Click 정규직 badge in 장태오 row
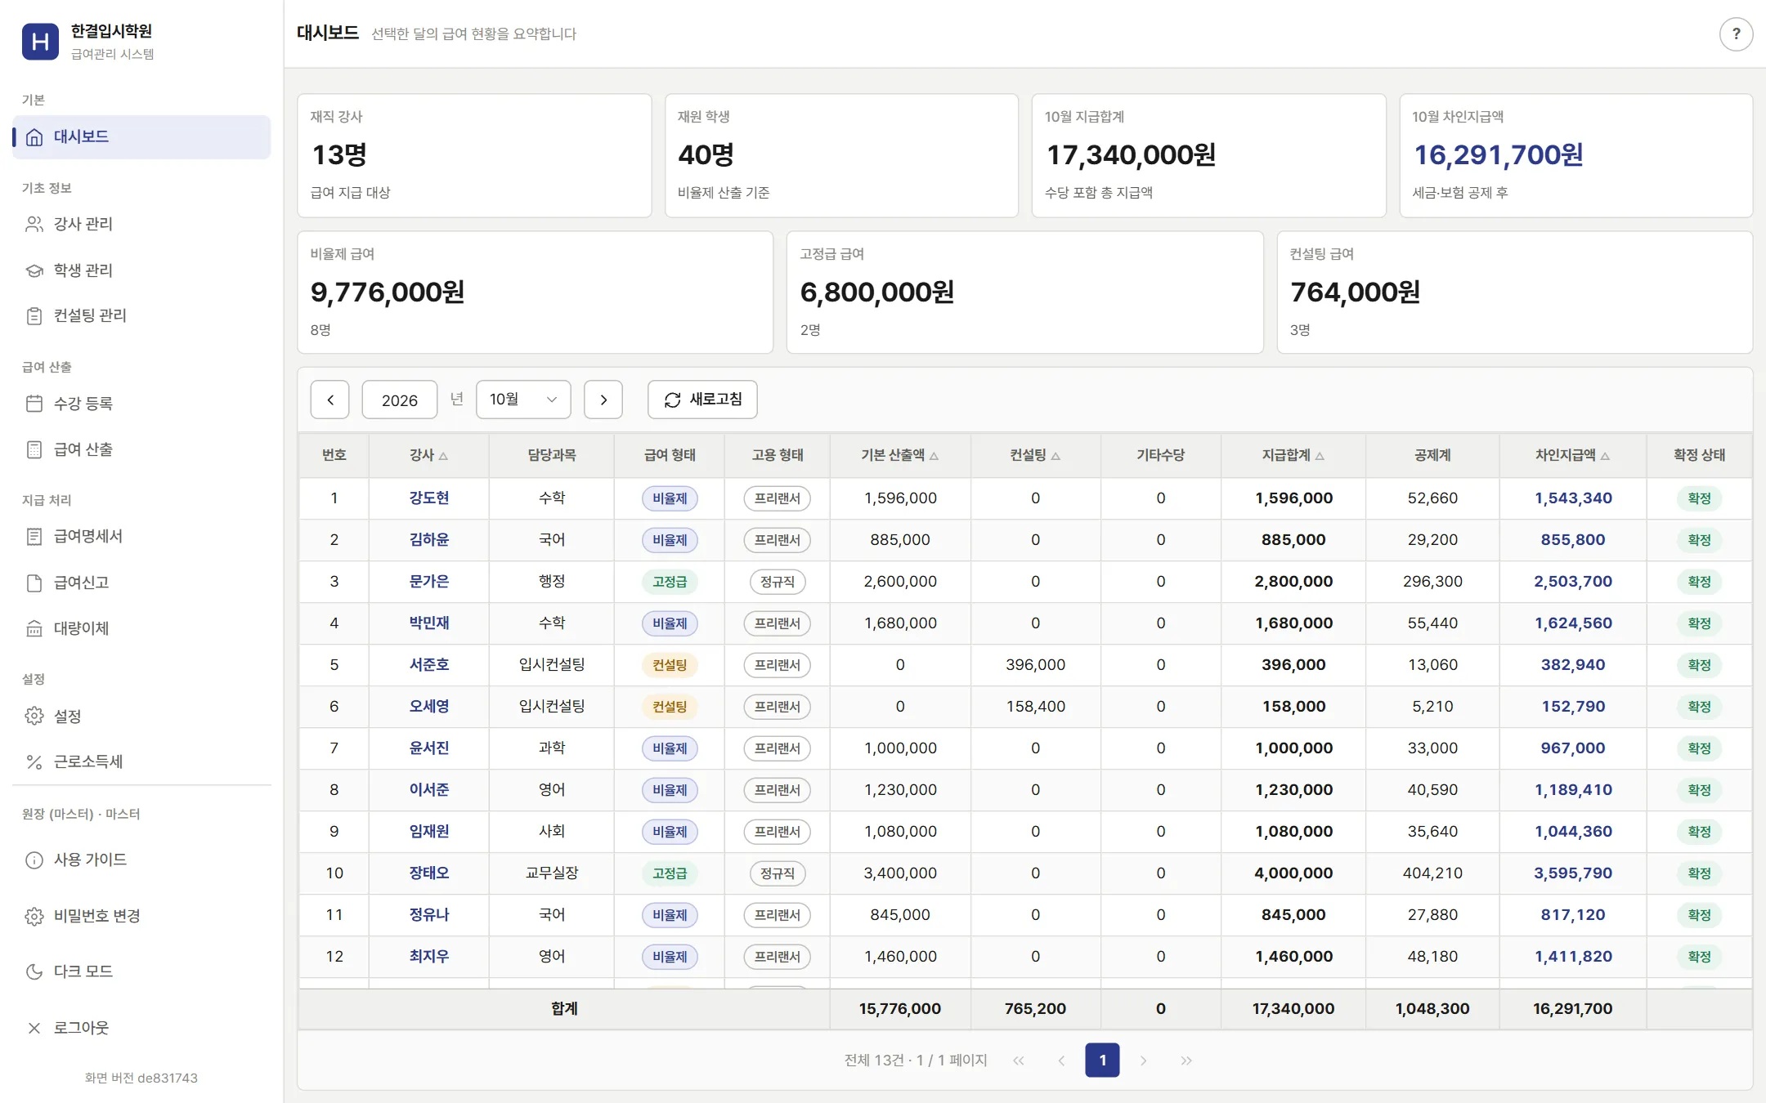Viewport: 1766px width, 1103px height. [777, 873]
